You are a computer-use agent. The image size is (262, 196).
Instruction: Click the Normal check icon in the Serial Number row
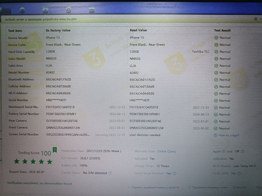coord(216,101)
